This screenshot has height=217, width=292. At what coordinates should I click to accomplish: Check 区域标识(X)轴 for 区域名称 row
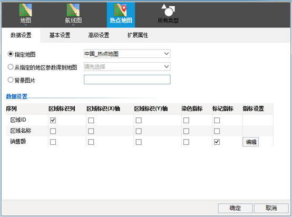91,131
